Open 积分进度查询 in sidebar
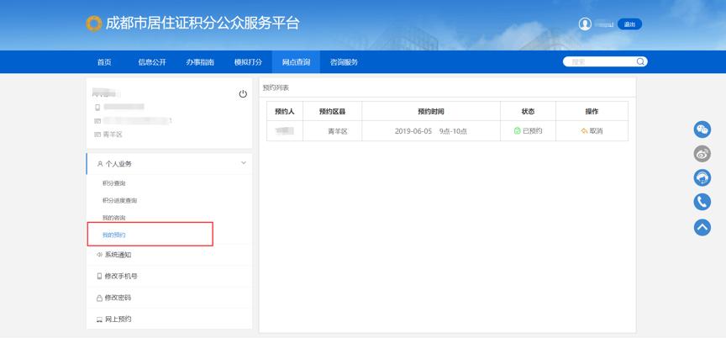The image size is (726, 338). point(119,200)
